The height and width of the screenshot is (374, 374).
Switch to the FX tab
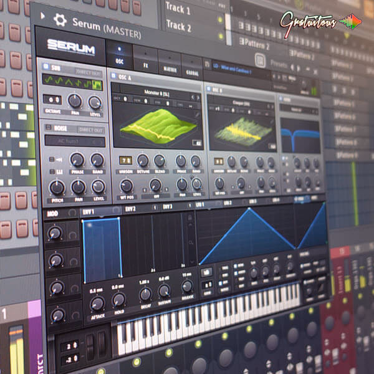point(145,59)
